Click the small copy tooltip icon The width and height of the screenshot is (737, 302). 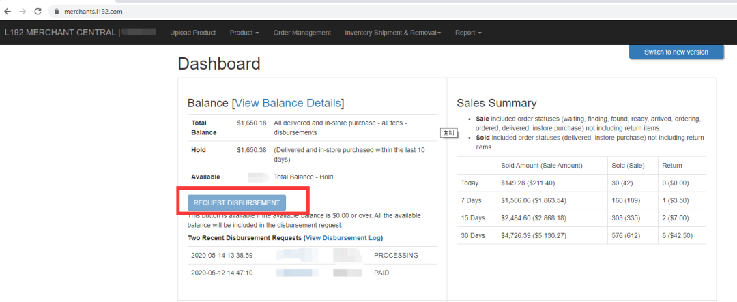[449, 133]
